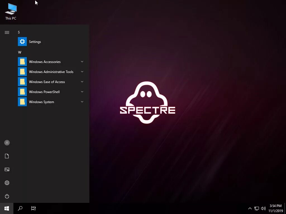This screenshot has width=286, height=214.
Task: Open Pictures from the Start sidebar
Action: [7, 169]
